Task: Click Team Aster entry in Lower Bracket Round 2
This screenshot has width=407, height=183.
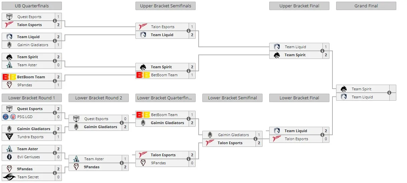Action: click(94, 159)
